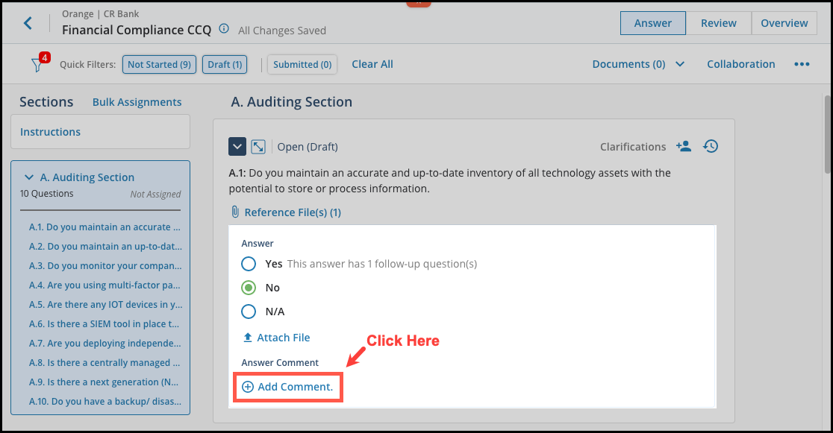
Task: Choose the No answer option
Action: click(248, 288)
